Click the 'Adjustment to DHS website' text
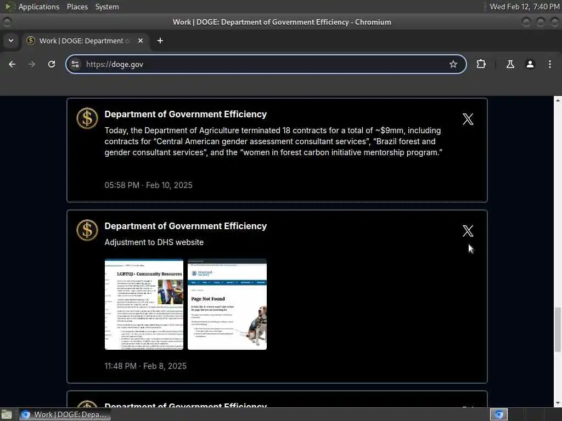Viewport: 562px width, 421px height. pos(154,242)
